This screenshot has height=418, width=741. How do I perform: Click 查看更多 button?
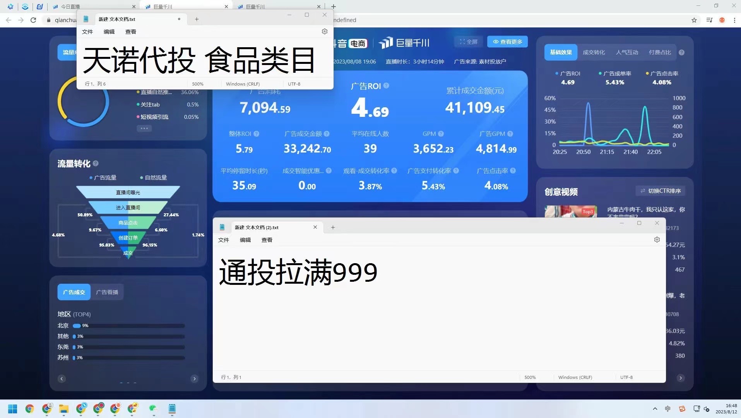(x=508, y=42)
